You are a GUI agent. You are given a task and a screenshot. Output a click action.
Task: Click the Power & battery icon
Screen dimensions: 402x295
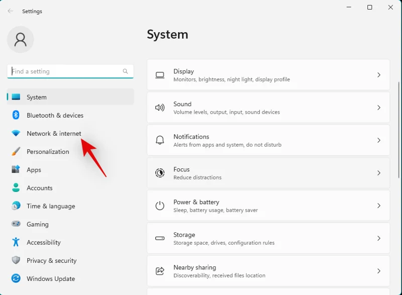(x=160, y=206)
